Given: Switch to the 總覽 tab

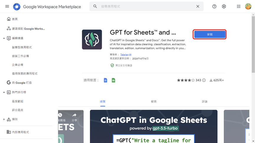Looking at the screenshot, I should [x=103, y=102].
